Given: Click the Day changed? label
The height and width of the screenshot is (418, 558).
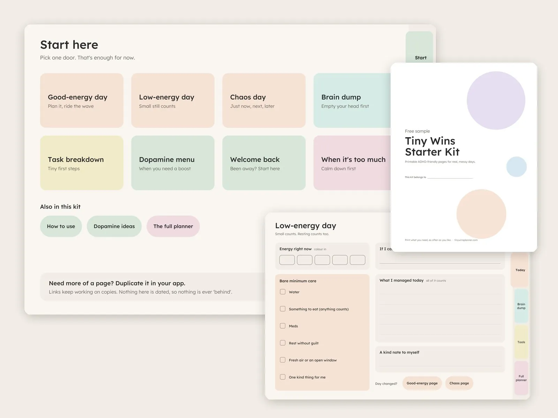Looking at the screenshot, I should point(386,384).
